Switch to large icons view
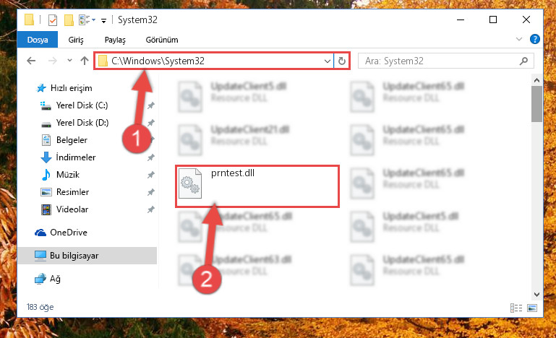This screenshot has height=338, width=556. [532, 308]
